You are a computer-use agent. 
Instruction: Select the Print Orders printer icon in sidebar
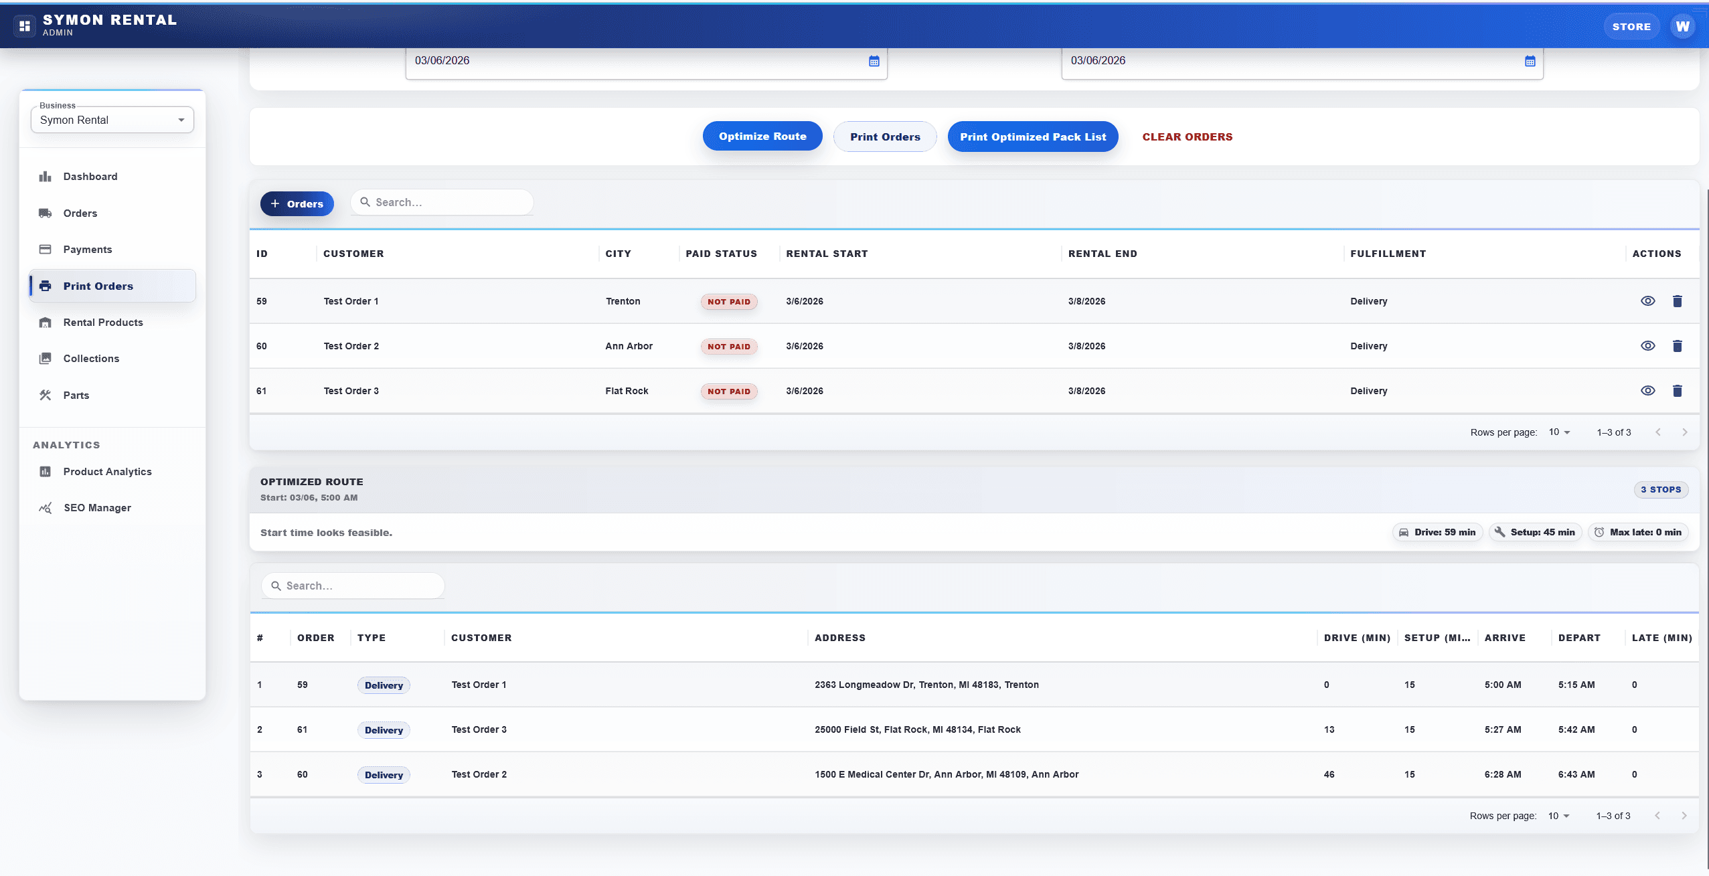click(x=45, y=286)
